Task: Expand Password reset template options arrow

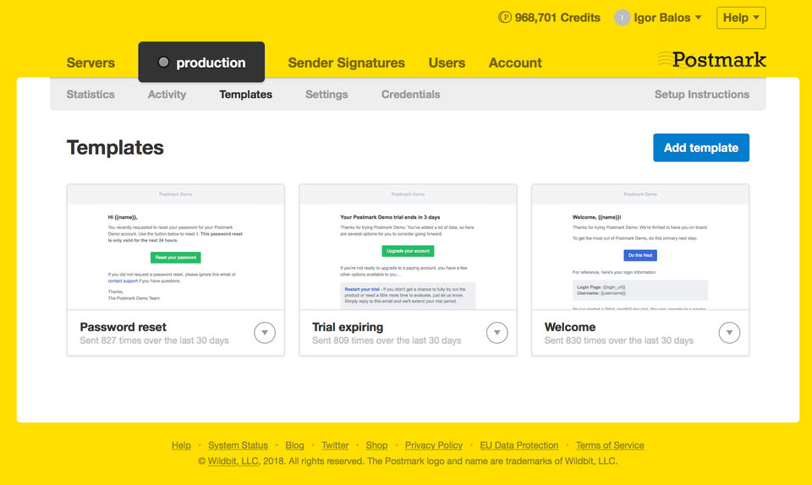Action: click(265, 332)
